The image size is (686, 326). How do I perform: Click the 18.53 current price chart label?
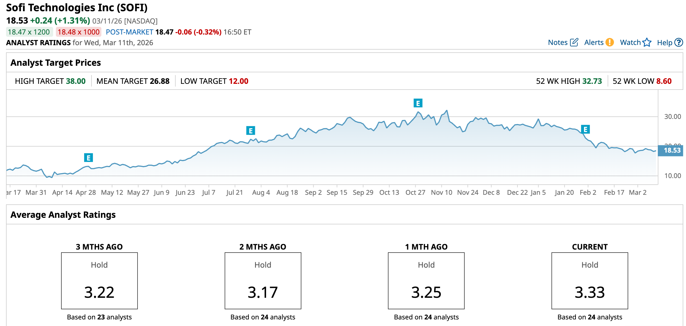point(671,150)
